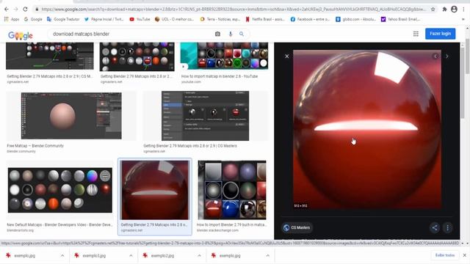Screen dimensions: 470x264
Task: Open the Free Matcap Blender Community thumbnail
Action: click(x=71, y=116)
